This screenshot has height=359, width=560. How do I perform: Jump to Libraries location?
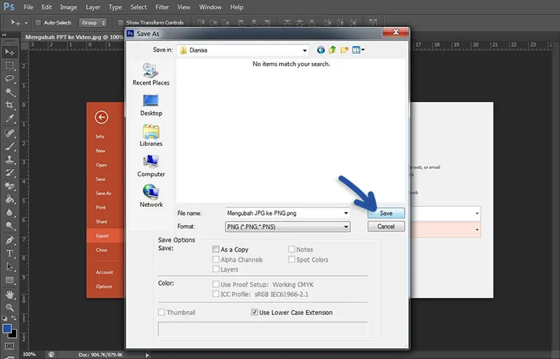coord(151,135)
